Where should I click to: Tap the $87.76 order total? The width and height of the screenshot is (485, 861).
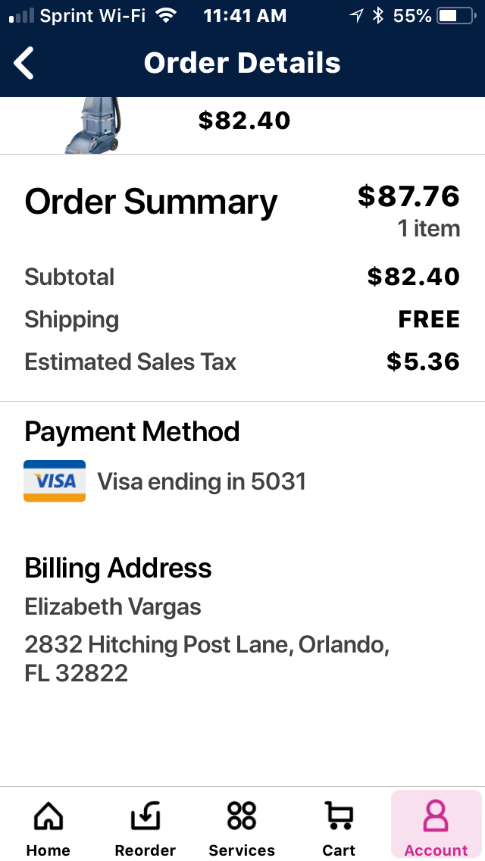click(409, 196)
